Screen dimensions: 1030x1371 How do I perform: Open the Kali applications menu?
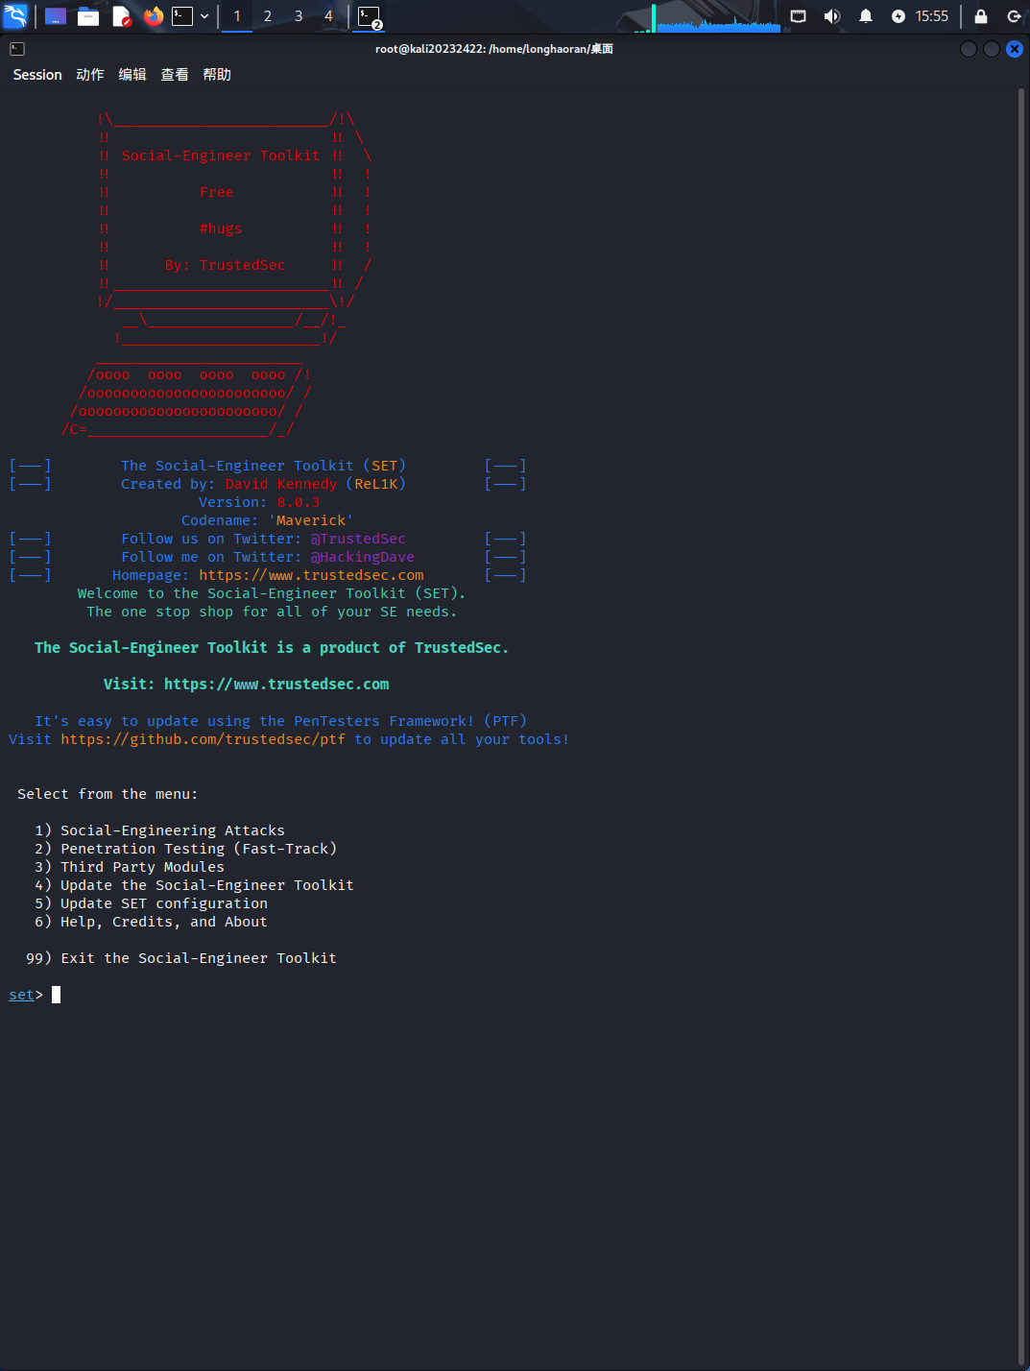[x=15, y=15]
